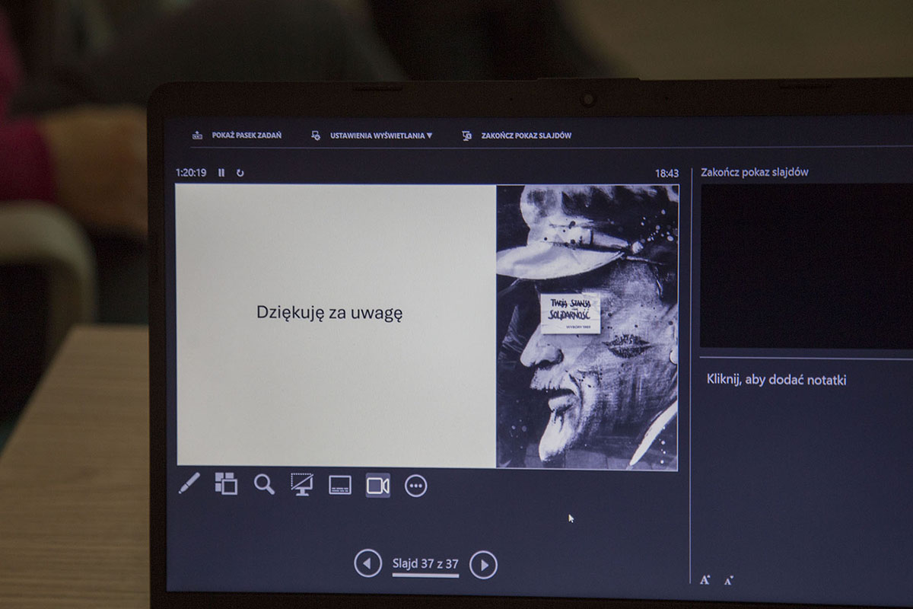Toggle subtitles icon below the slide
The height and width of the screenshot is (609, 913).
coord(340,486)
